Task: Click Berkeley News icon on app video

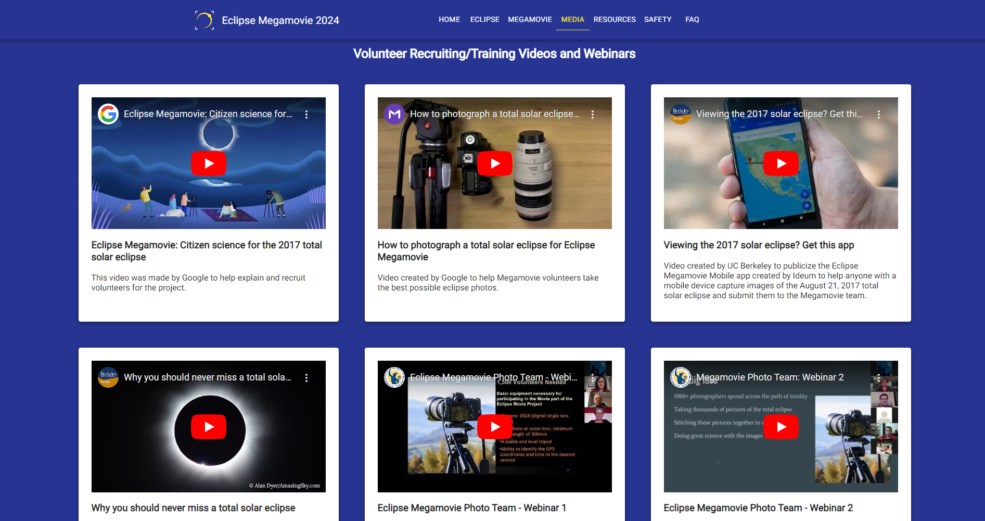Action: point(681,114)
